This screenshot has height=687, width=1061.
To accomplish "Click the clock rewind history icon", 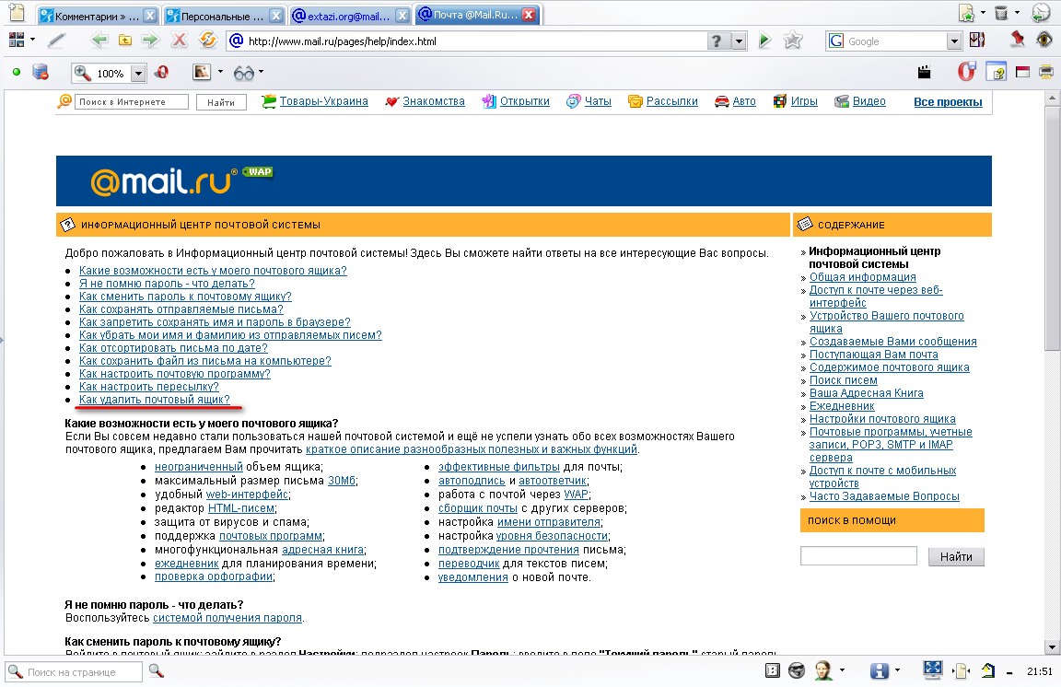I will point(1041,13).
